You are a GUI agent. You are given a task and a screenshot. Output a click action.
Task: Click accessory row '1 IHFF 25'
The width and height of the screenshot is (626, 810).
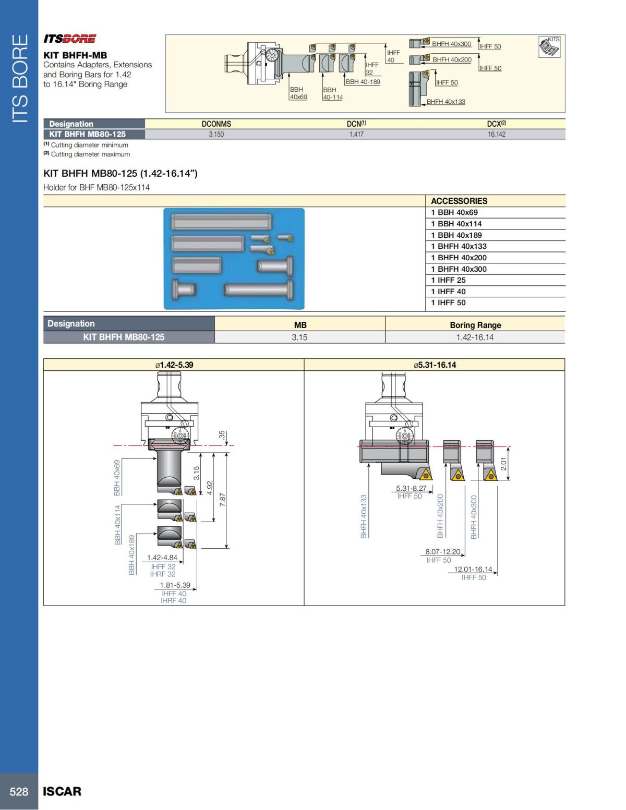[x=496, y=280]
